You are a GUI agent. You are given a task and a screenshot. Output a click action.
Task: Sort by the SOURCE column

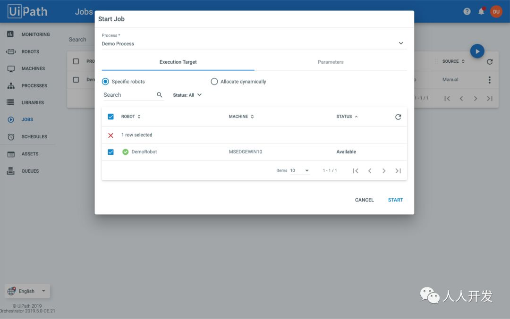pos(453,61)
